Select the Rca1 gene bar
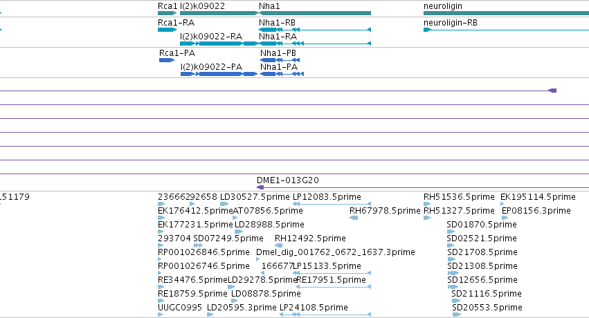Viewport: 589px width, 318px height. click(167, 13)
